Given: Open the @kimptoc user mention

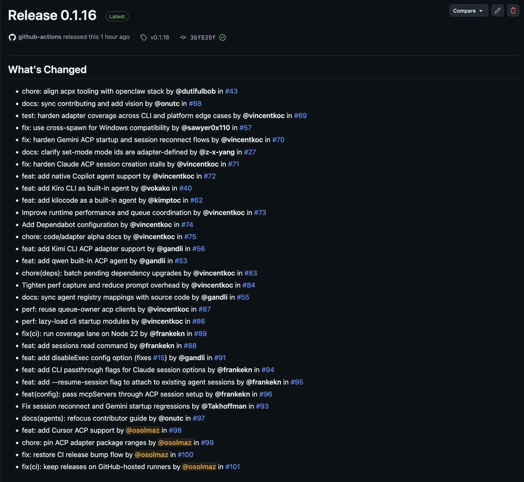Looking at the screenshot, I should coord(165,200).
